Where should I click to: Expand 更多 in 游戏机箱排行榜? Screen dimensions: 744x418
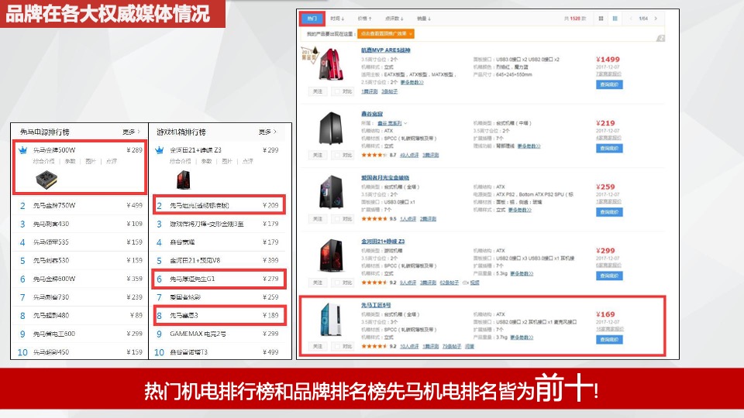(x=267, y=132)
